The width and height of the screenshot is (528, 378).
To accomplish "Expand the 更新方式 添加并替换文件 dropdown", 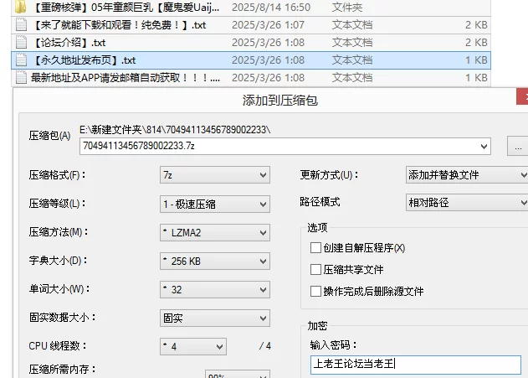I will [x=467, y=174].
